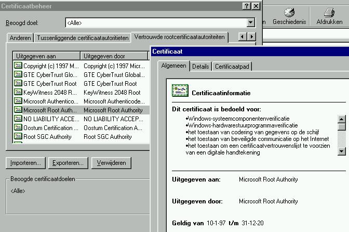Viewport: 349px width, 232px height.
Task: Select certificate icon for Microsoft Root Auth...
Action: (18, 110)
